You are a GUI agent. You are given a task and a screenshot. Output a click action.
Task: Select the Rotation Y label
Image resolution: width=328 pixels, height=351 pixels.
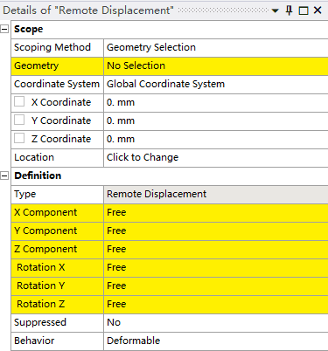(41, 286)
